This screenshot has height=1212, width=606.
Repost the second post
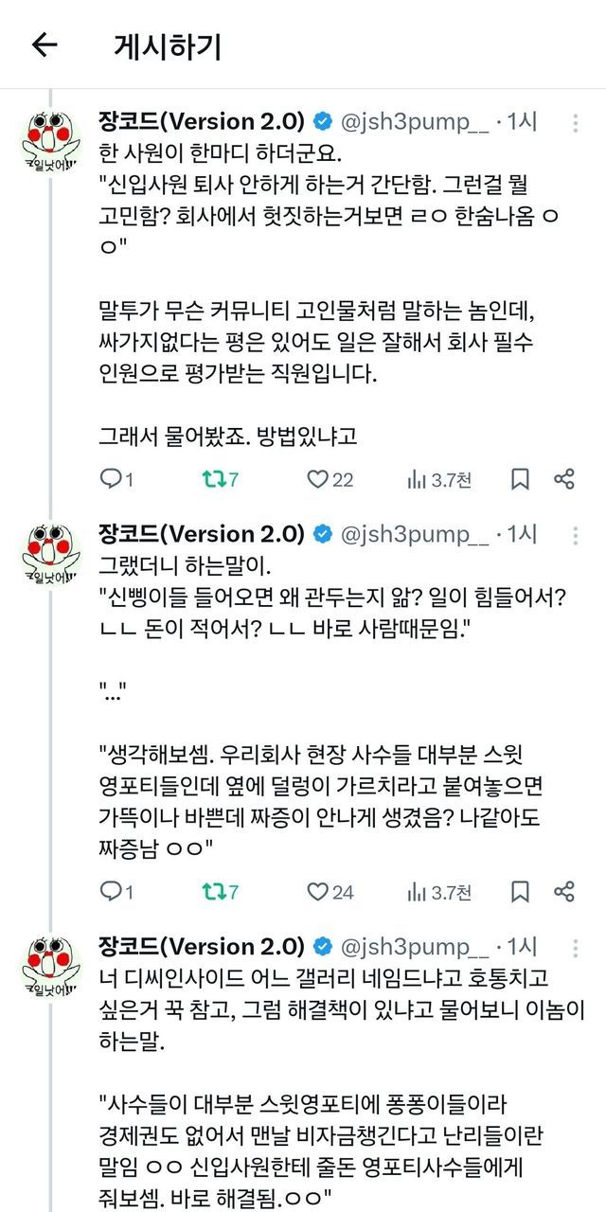point(214,891)
